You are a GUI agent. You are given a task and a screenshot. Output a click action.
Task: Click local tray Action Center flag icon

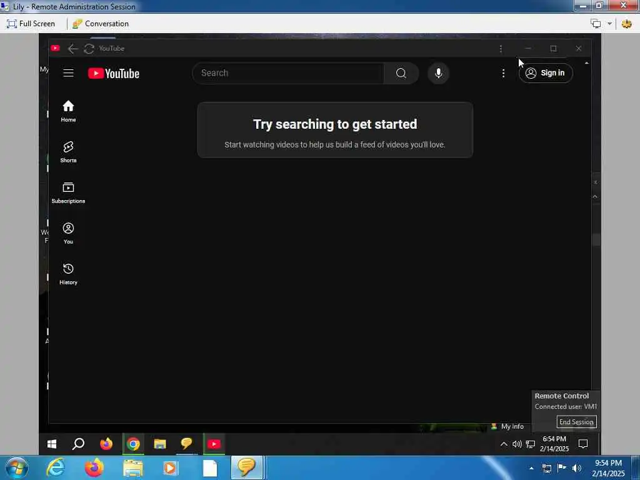562,468
